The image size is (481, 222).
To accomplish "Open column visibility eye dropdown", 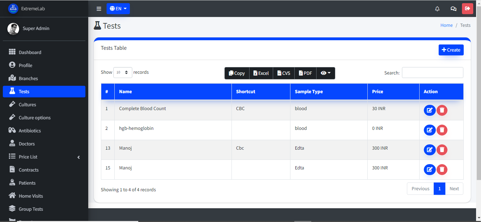I will click(325, 73).
